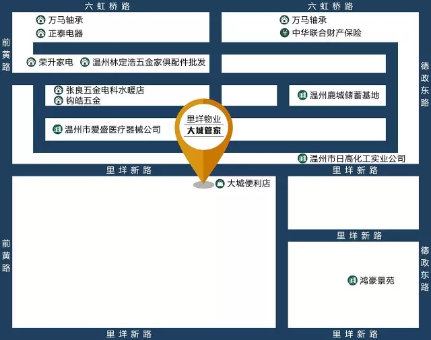431x340 pixels.
Task: Select 德政东路 road label beside 温州鹿城储蓄基地
Action: pos(425,84)
